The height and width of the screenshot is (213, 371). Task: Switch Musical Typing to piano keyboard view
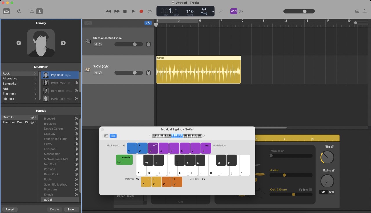[106, 136]
